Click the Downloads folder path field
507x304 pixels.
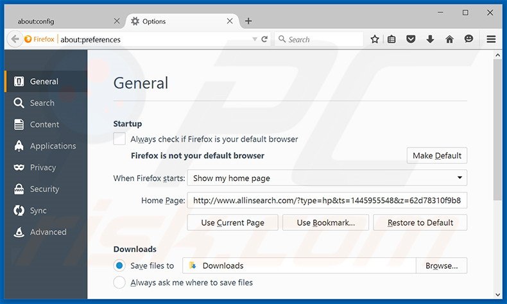click(299, 266)
